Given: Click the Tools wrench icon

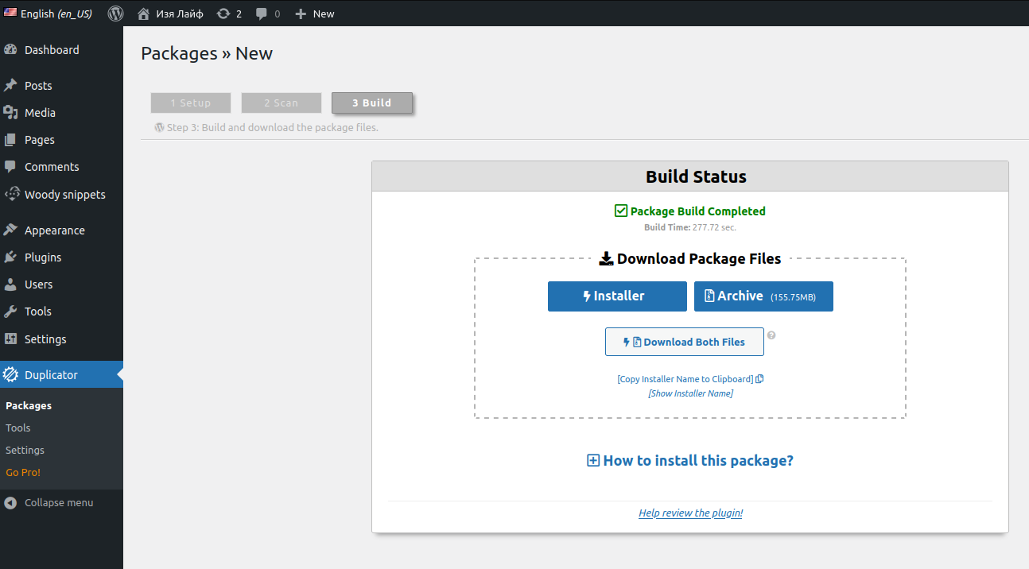Looking at the screenshot, I should [10, 312].
